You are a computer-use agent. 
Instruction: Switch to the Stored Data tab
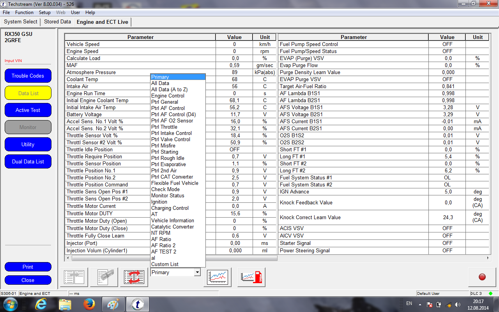(57, 22)
